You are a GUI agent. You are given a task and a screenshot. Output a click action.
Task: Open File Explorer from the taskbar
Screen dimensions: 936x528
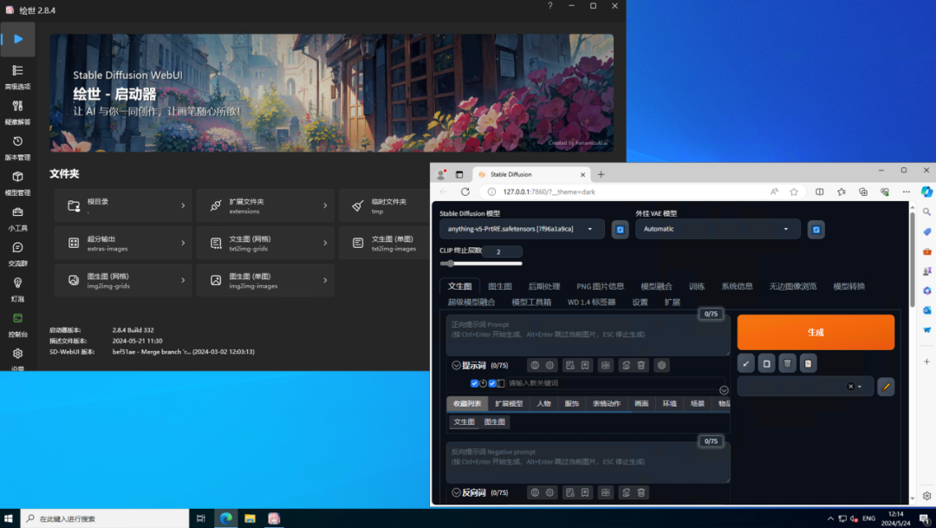point(250,518)
